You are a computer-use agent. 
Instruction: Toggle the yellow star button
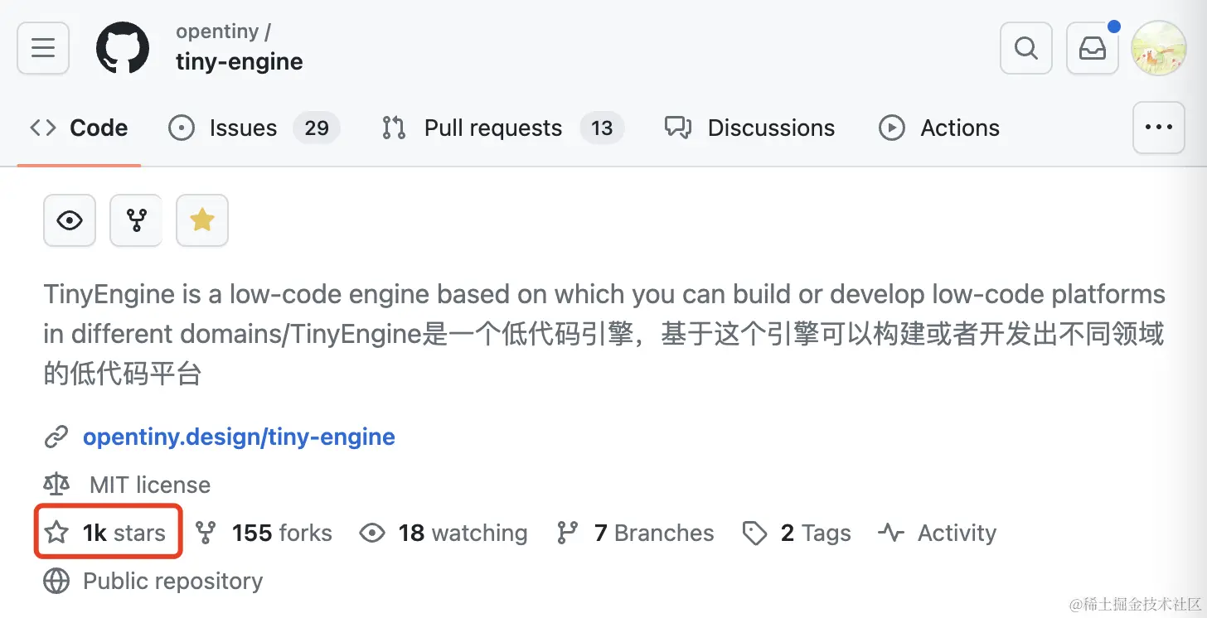click(202, 220)
